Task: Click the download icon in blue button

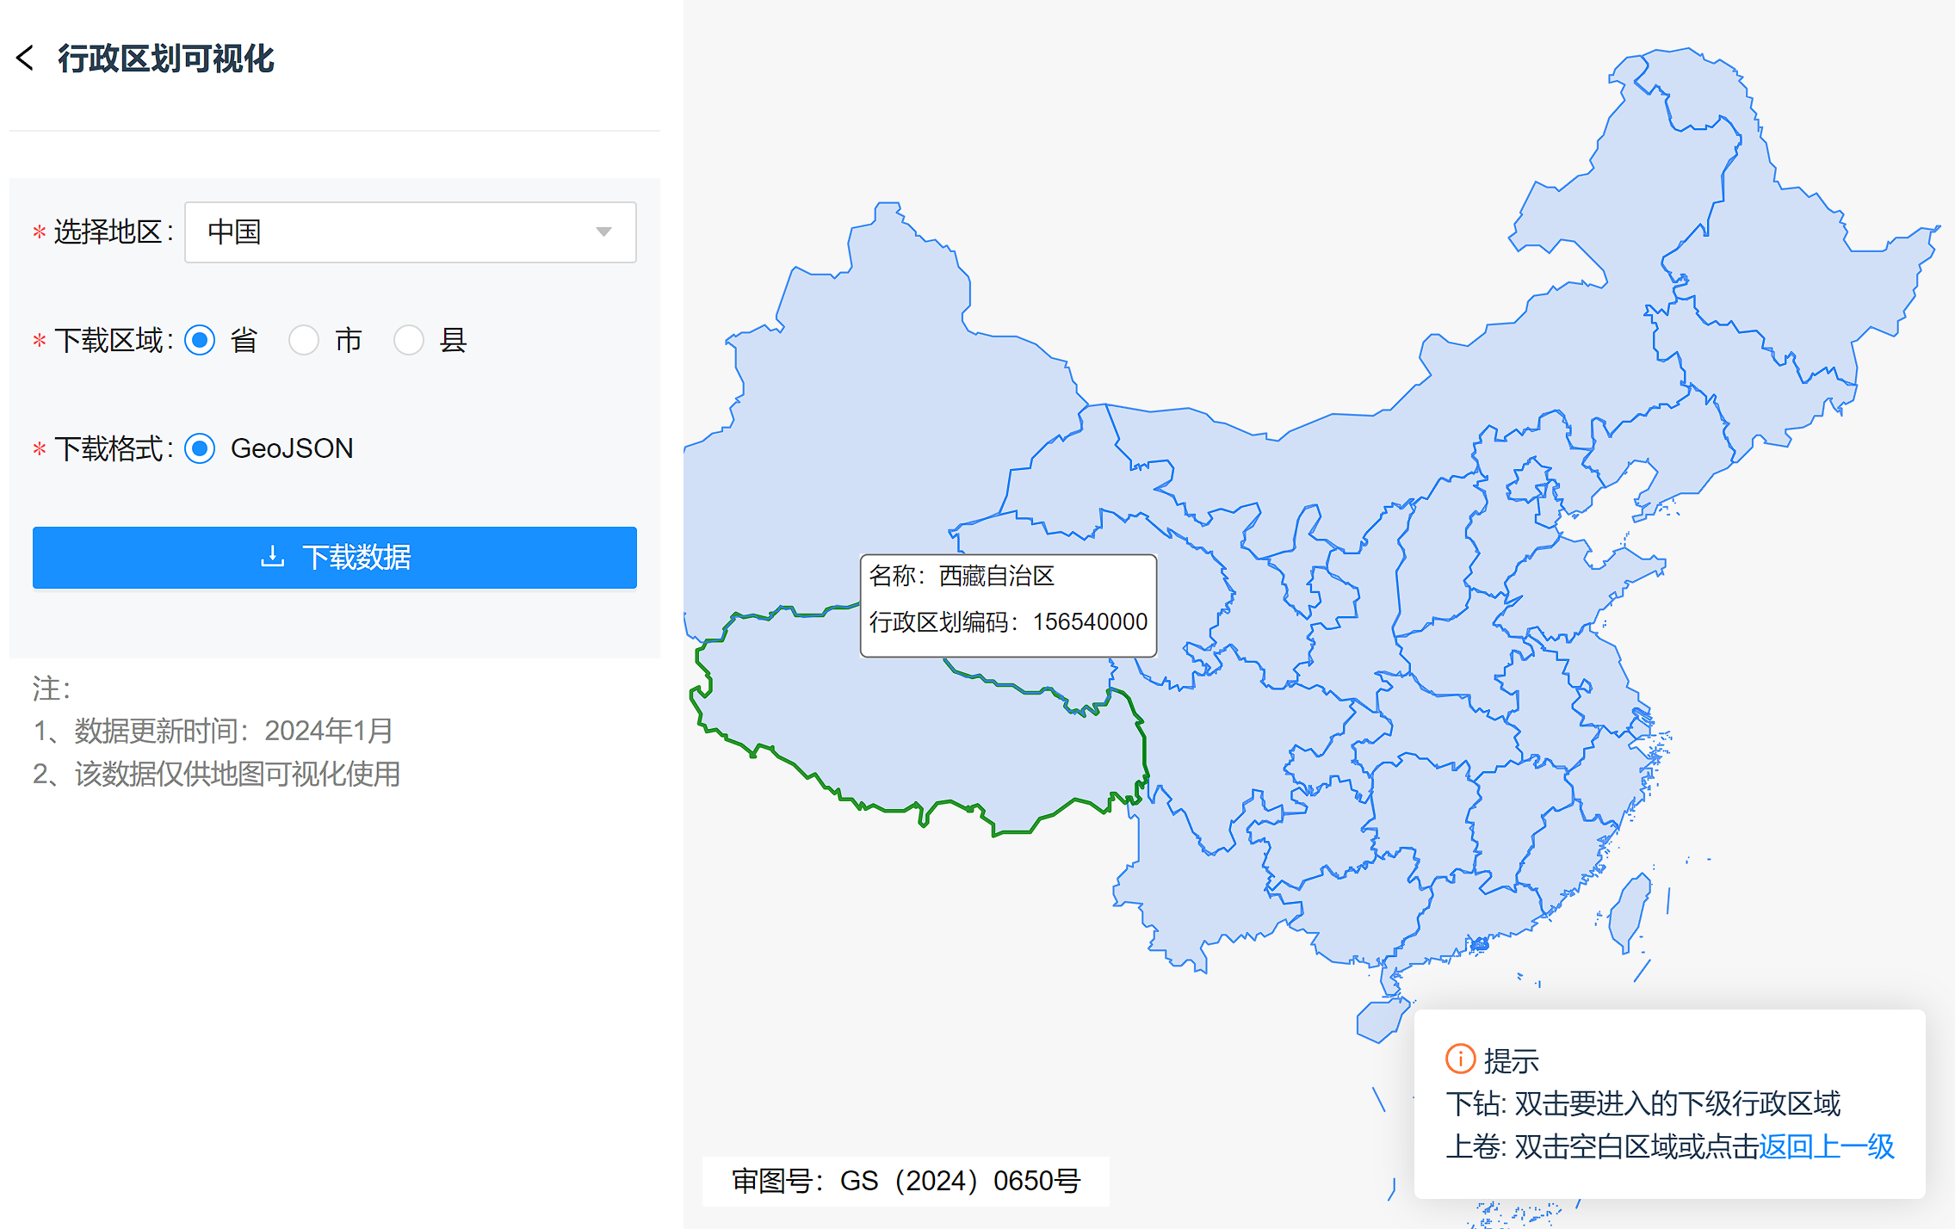Action: point(272,557)
